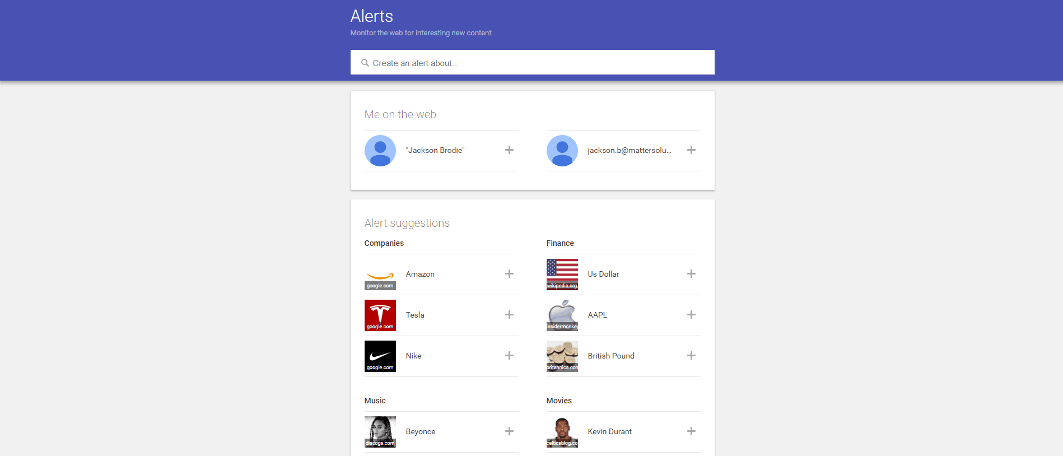1063x456 pixels.
Task: Click the Alerts page title
Action: [x=371, y=16]
